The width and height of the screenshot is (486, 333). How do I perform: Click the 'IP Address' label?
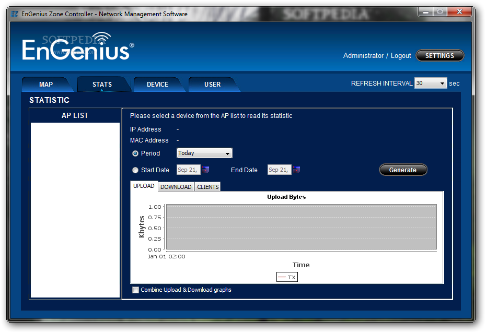click(146, 129)
